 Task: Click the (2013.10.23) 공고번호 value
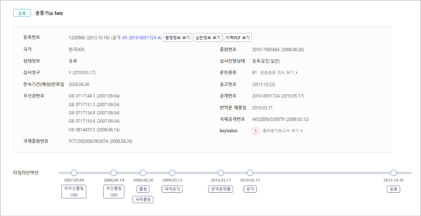[x=264, y=84]
